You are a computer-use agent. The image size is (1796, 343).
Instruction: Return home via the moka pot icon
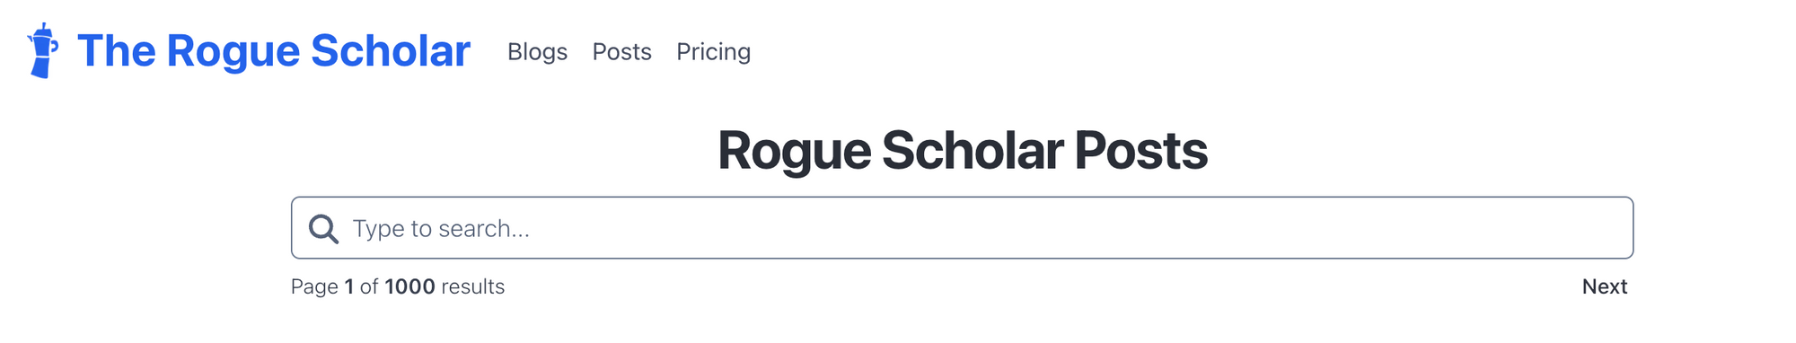[42, 51]
